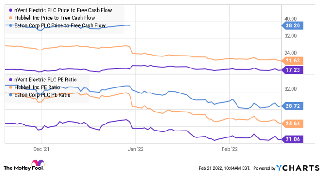
Task: Click the blue dot beside Eaton Price to Free Cash Flow
Action: (11, 25)
